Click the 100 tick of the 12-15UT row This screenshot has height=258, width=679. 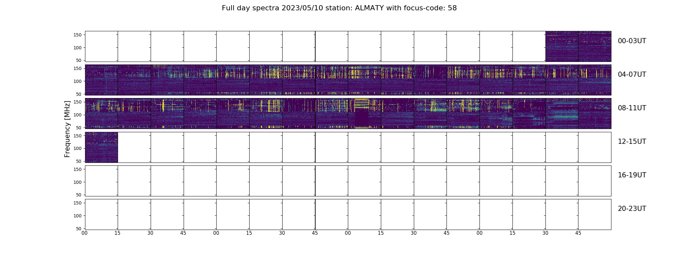pos(78,148)
